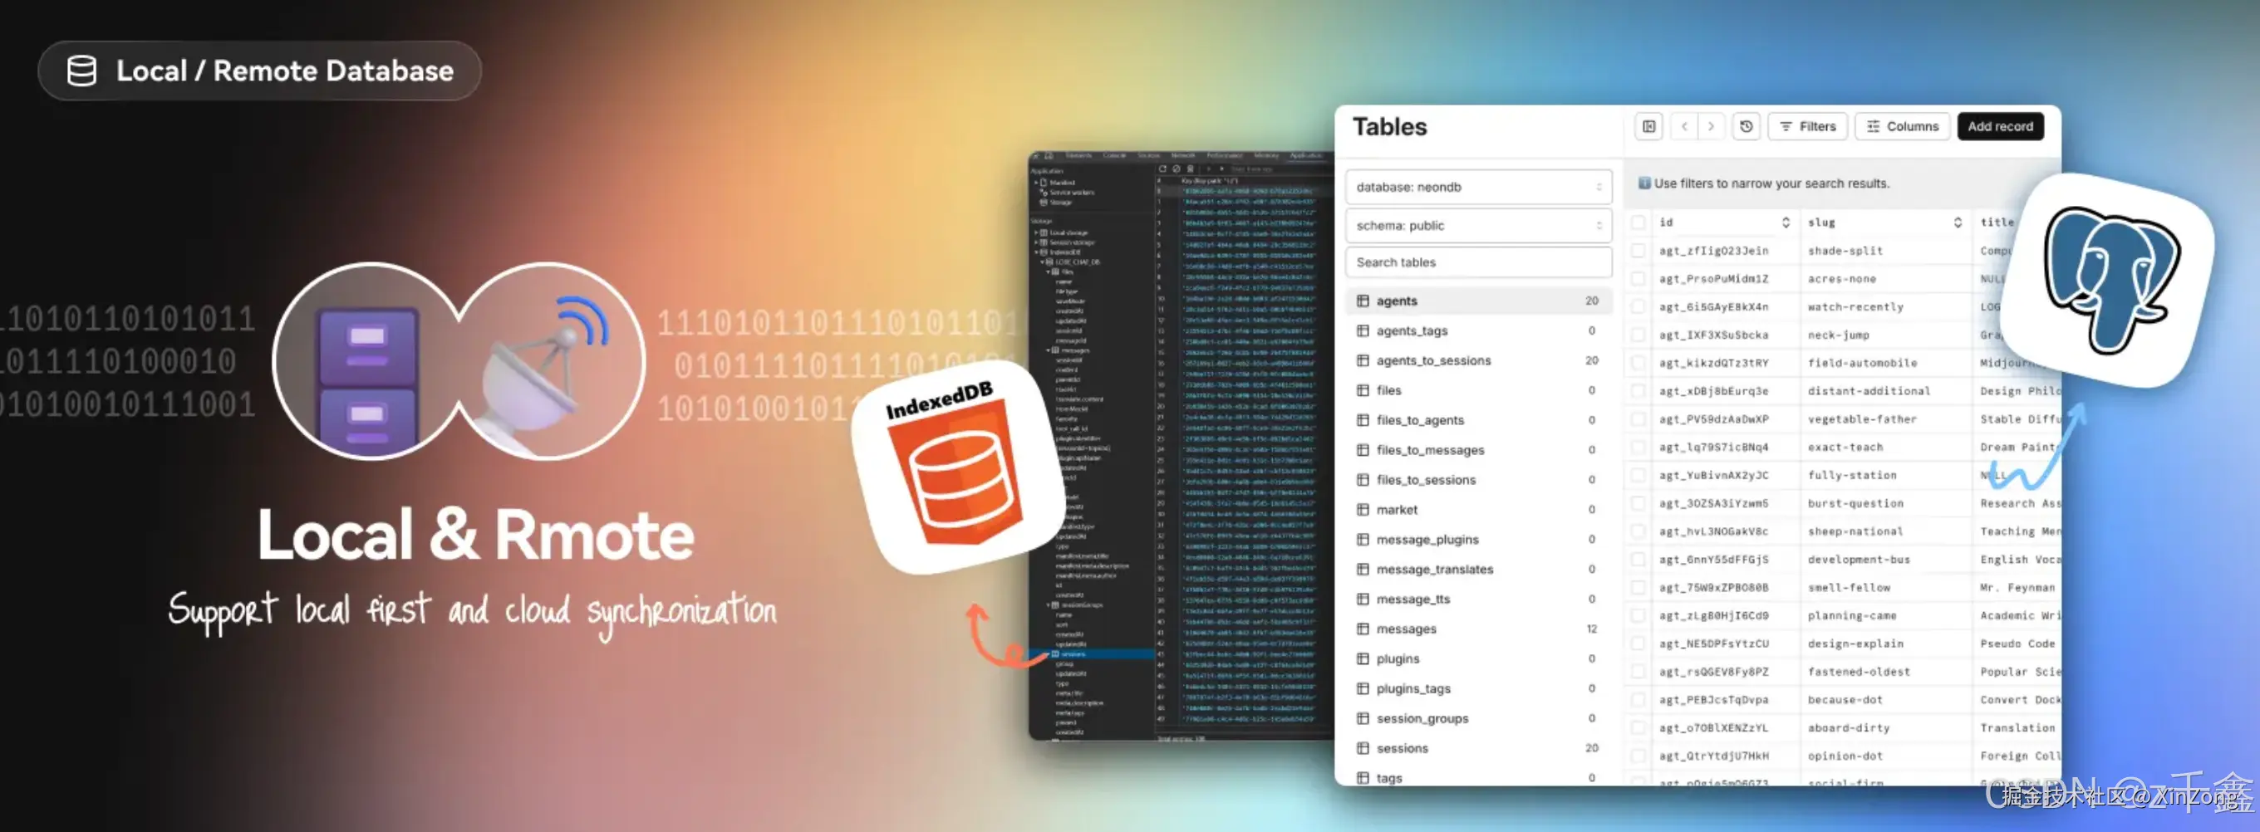Click DevTools next page play arrow
This screenshot has height=832, width=2260.
click(1222, 169)
